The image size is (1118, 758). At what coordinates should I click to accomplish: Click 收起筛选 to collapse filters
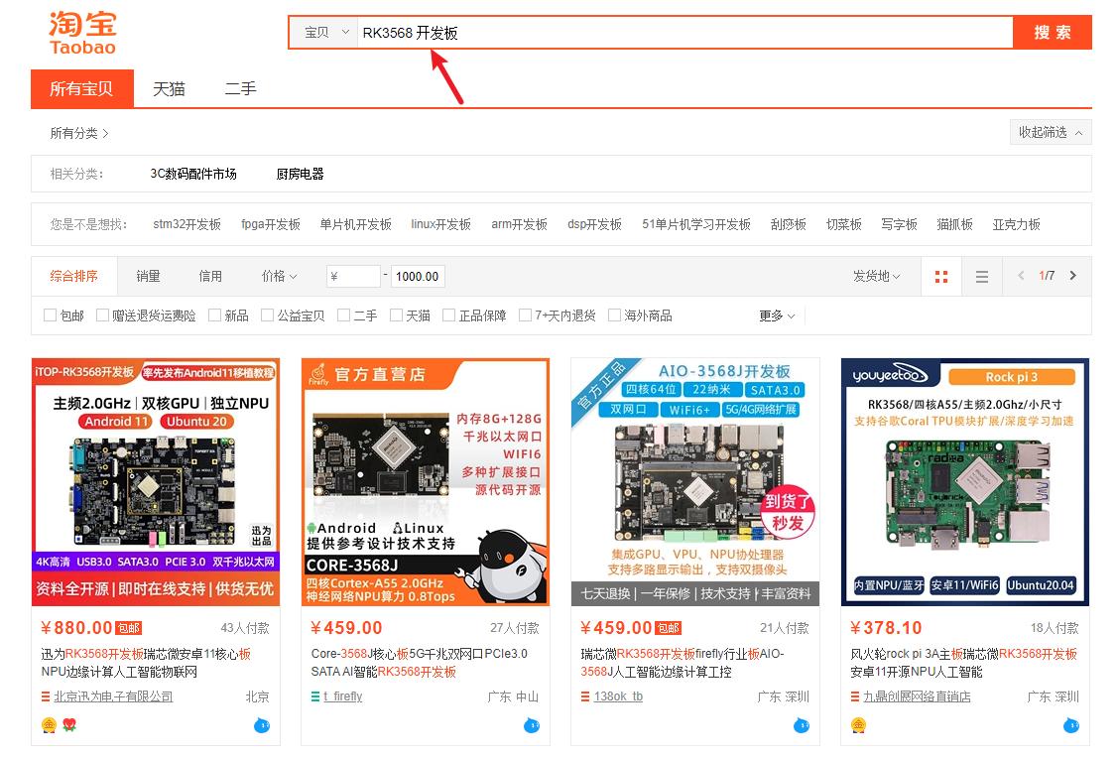click(1050, 131)
